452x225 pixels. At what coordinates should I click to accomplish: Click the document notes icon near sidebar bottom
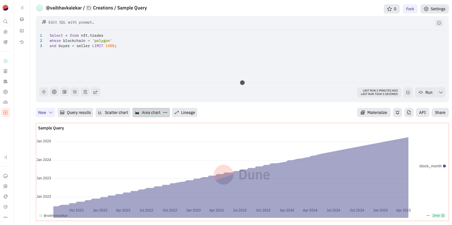tap(5, 186)
